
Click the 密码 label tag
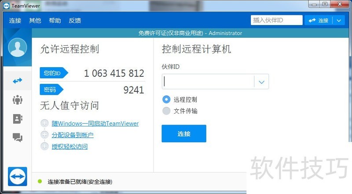coord(51,90)
